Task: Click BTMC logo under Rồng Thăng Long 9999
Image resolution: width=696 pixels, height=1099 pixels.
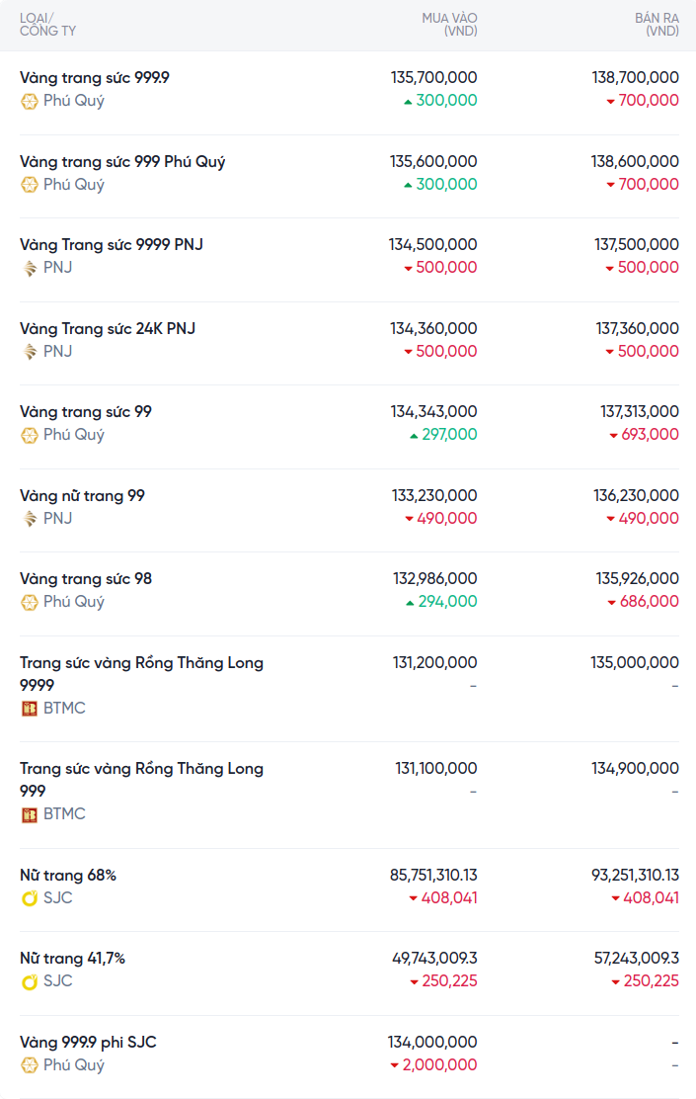Action: [x=30, y=709]
